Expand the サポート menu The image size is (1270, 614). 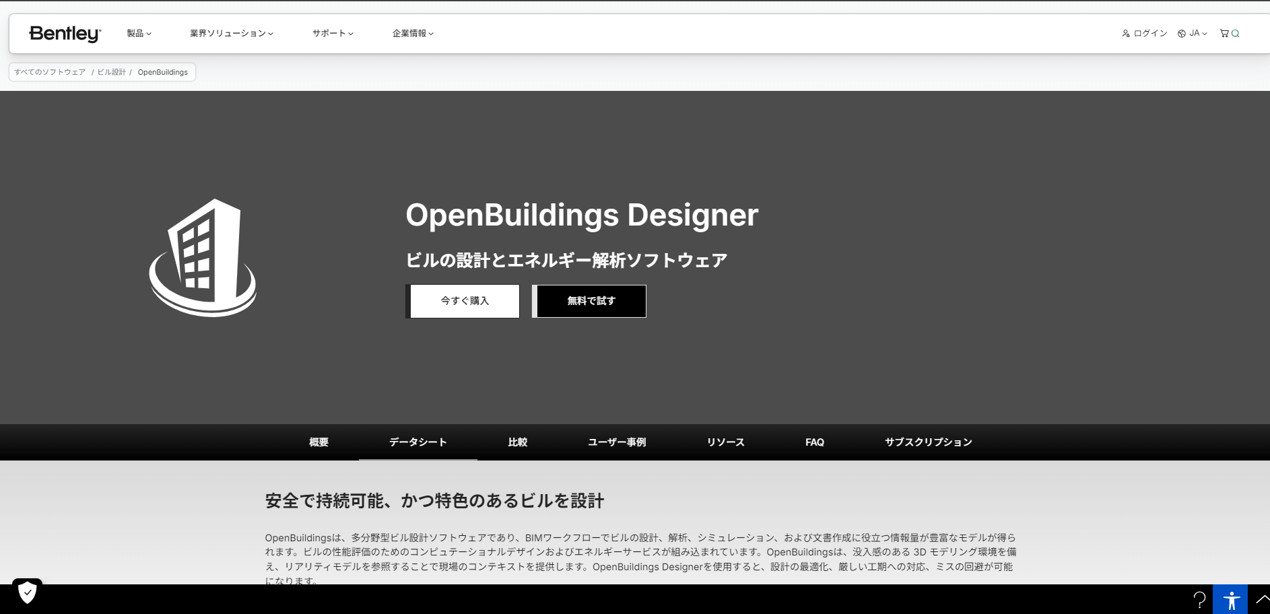333,33
